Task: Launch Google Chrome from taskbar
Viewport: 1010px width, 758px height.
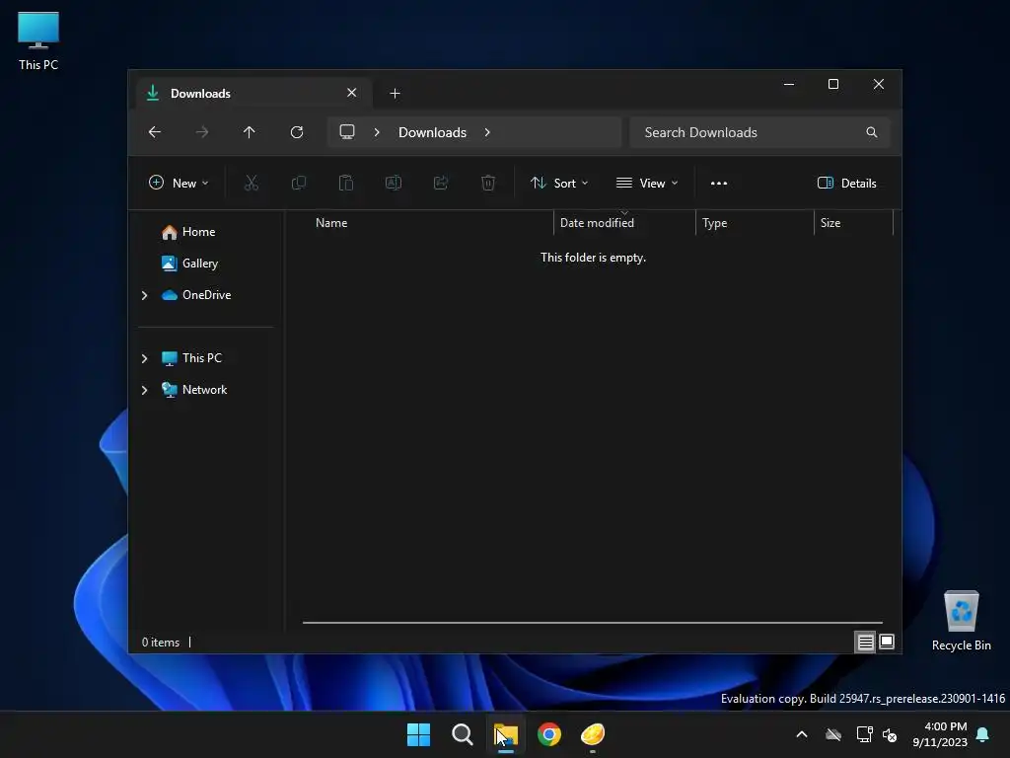Action: [549, 734]
